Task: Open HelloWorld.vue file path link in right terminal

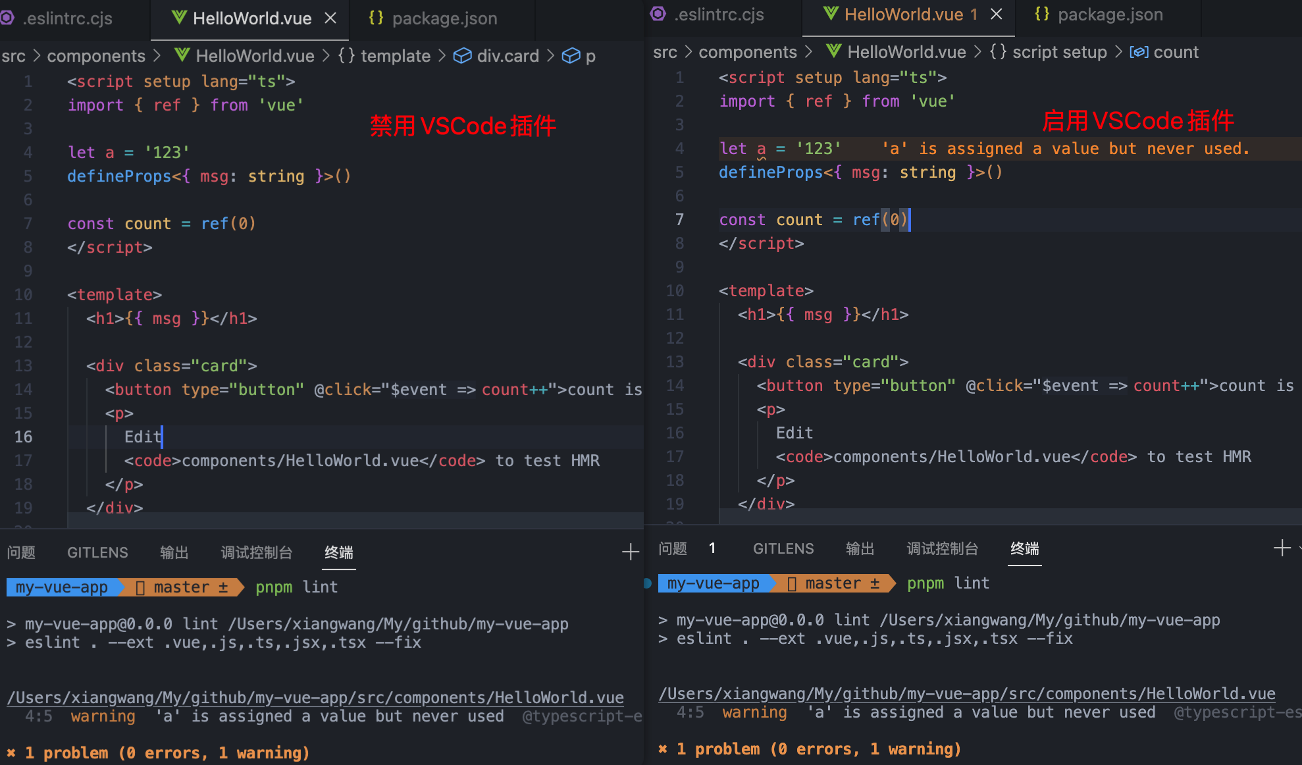Action: 967,693
